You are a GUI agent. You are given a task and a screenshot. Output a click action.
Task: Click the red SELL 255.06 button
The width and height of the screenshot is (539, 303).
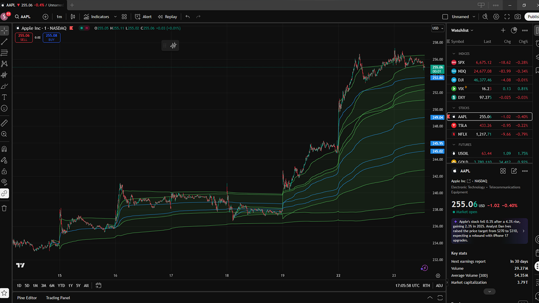pyautogui.click(x=24, y=37)
